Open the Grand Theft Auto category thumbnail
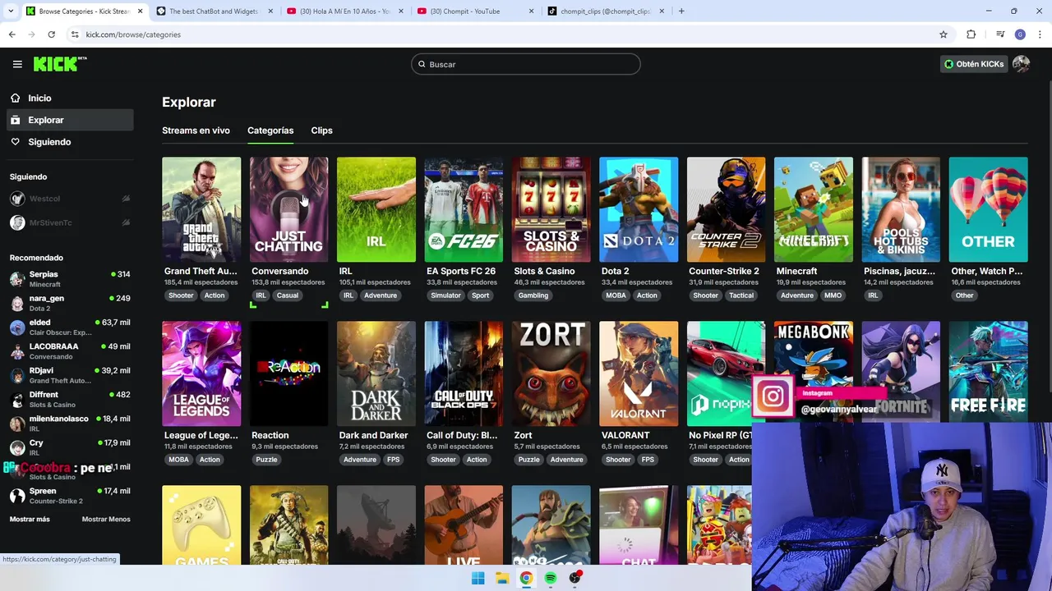This screenshot has width=1052, height=591. point(201,209)
